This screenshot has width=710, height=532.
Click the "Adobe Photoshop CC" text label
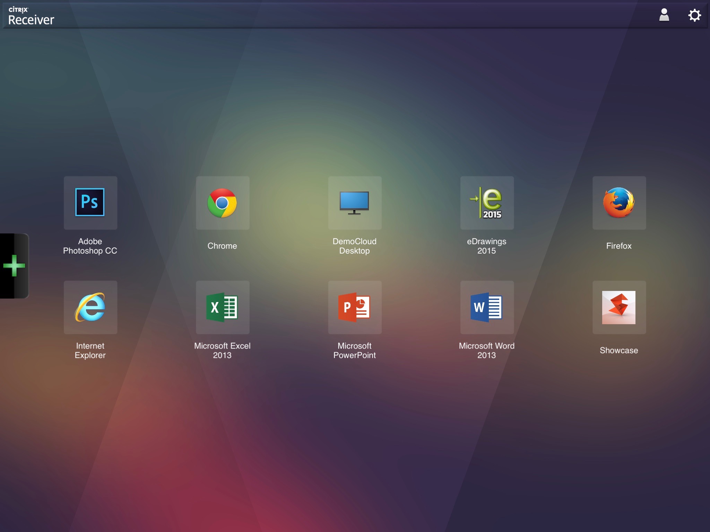(x=90, y=246)
